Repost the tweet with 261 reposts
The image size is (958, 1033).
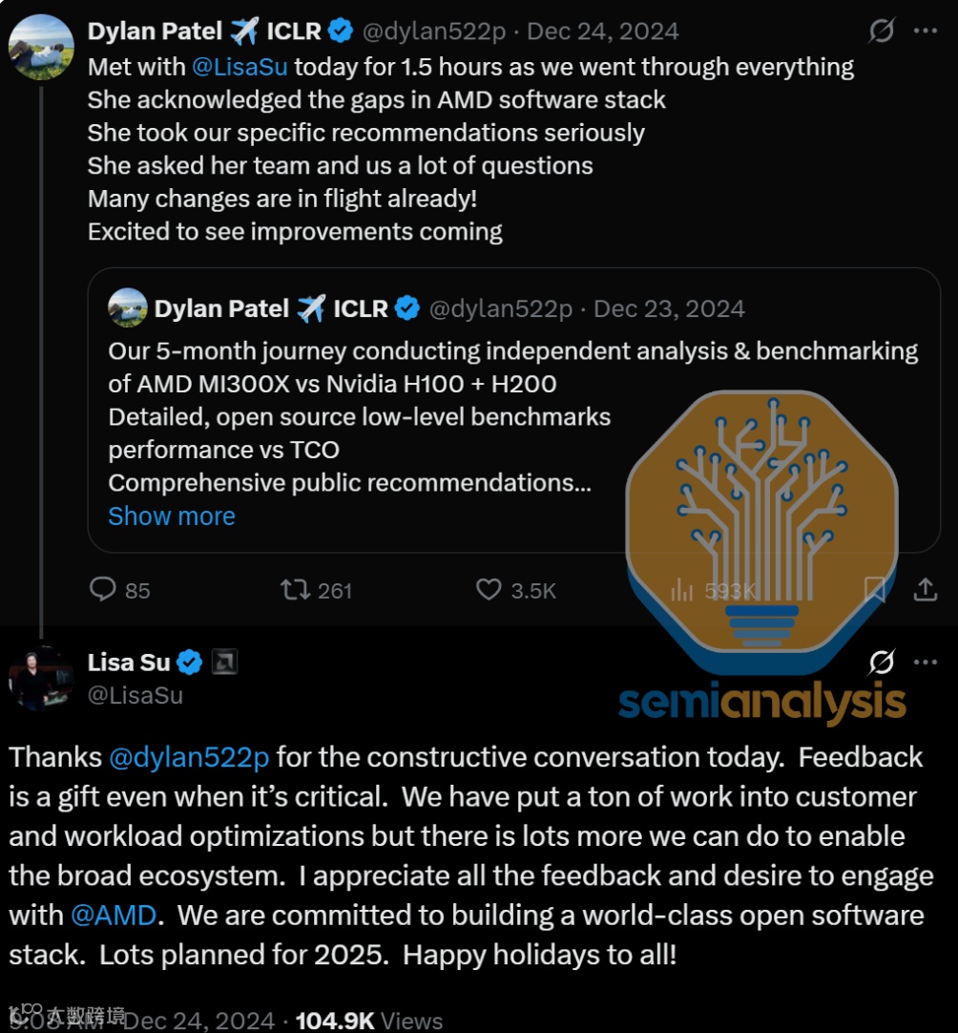click(296, 590)
